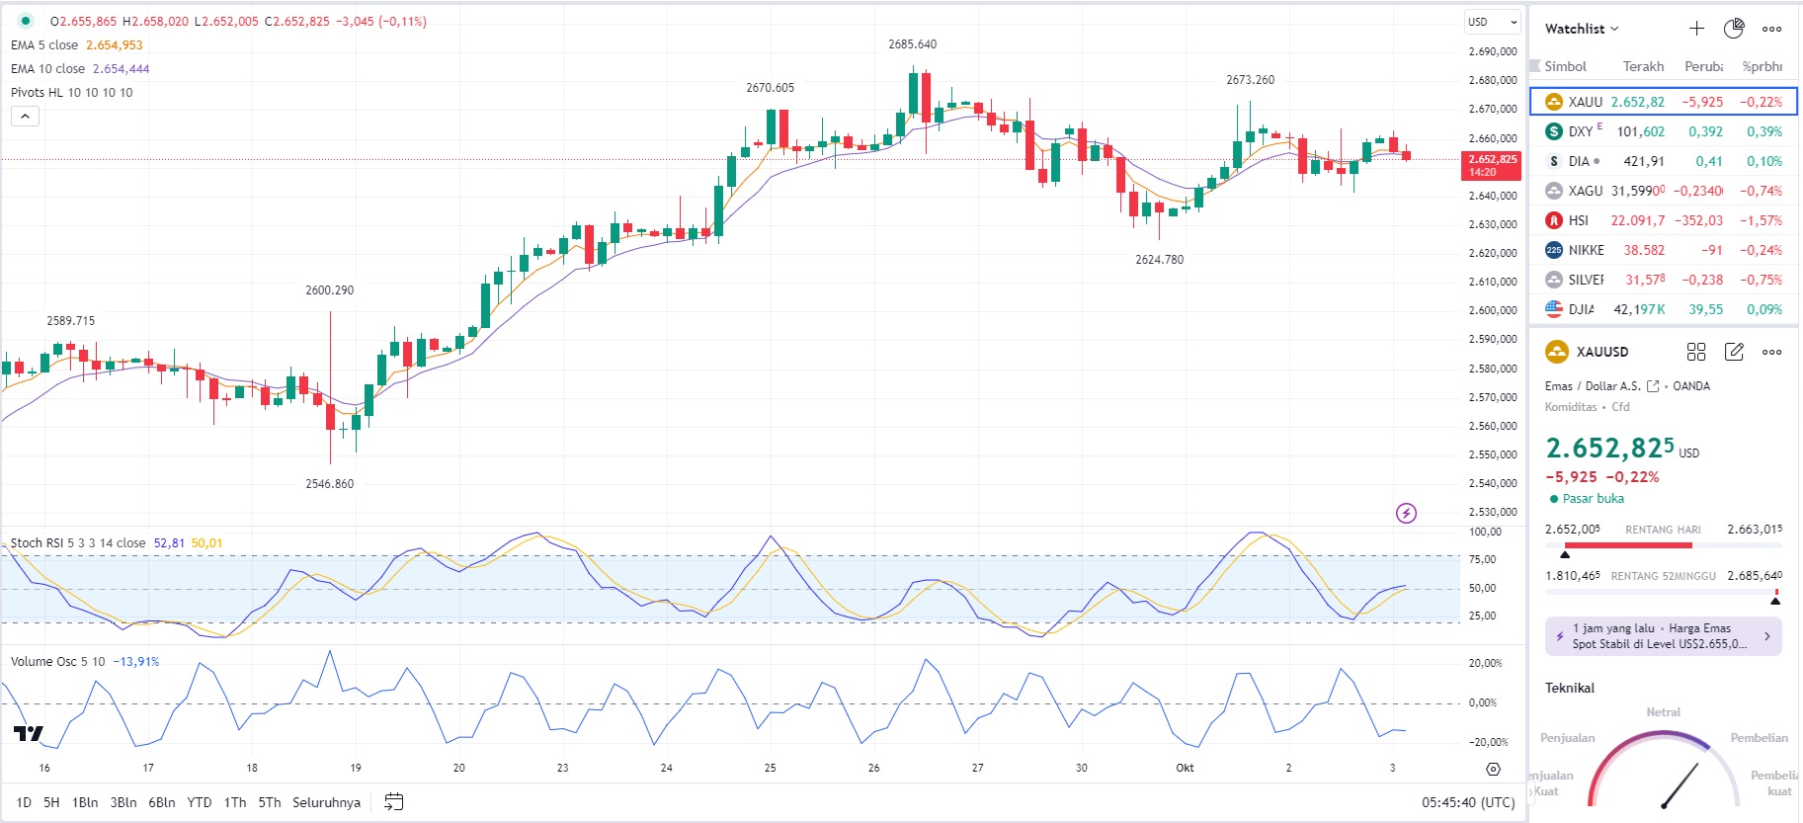The image size is (1803, 823).
Task: Expand the Watchlist name dropdown
Action: [x=1578, y=29]
